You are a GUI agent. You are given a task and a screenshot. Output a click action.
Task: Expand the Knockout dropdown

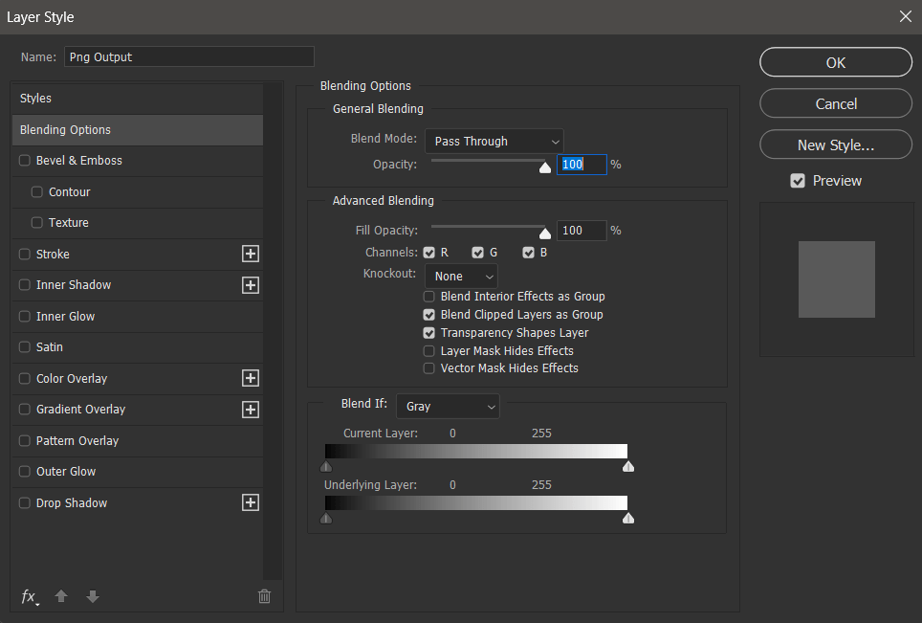point(461,276)
